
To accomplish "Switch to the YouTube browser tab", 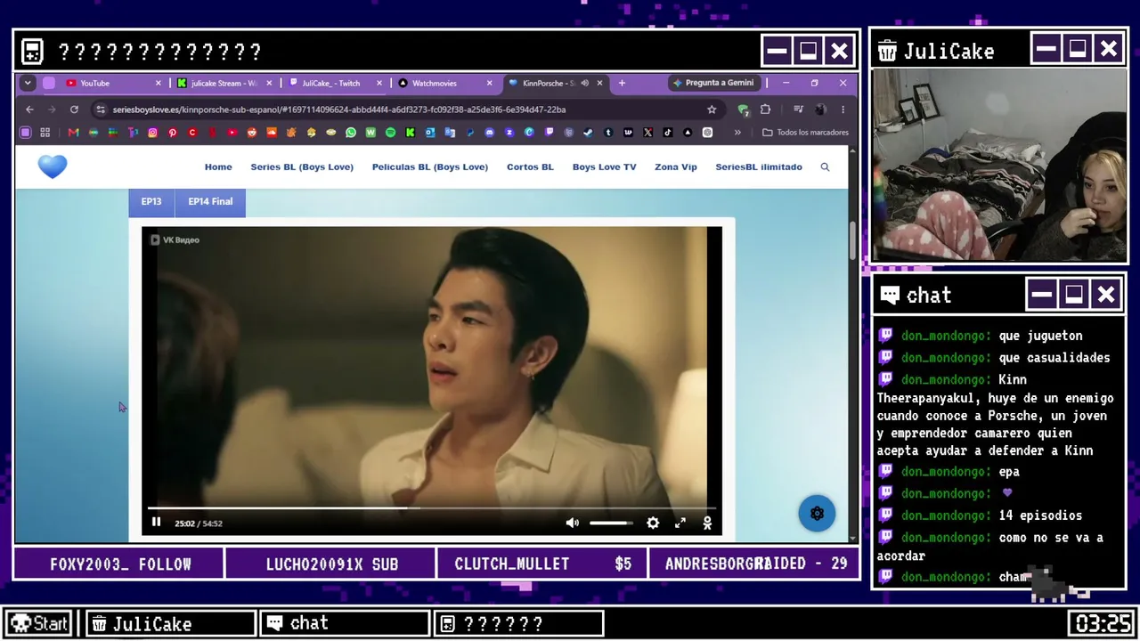I will (x=114, y=83).
